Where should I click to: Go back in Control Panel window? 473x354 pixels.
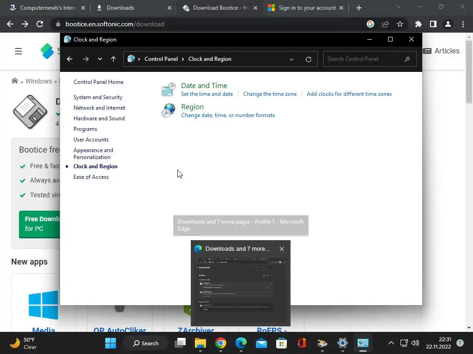tap(70, 59)
